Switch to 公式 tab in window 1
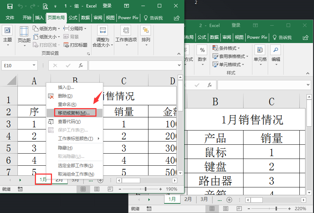 (x=73, y=18)
